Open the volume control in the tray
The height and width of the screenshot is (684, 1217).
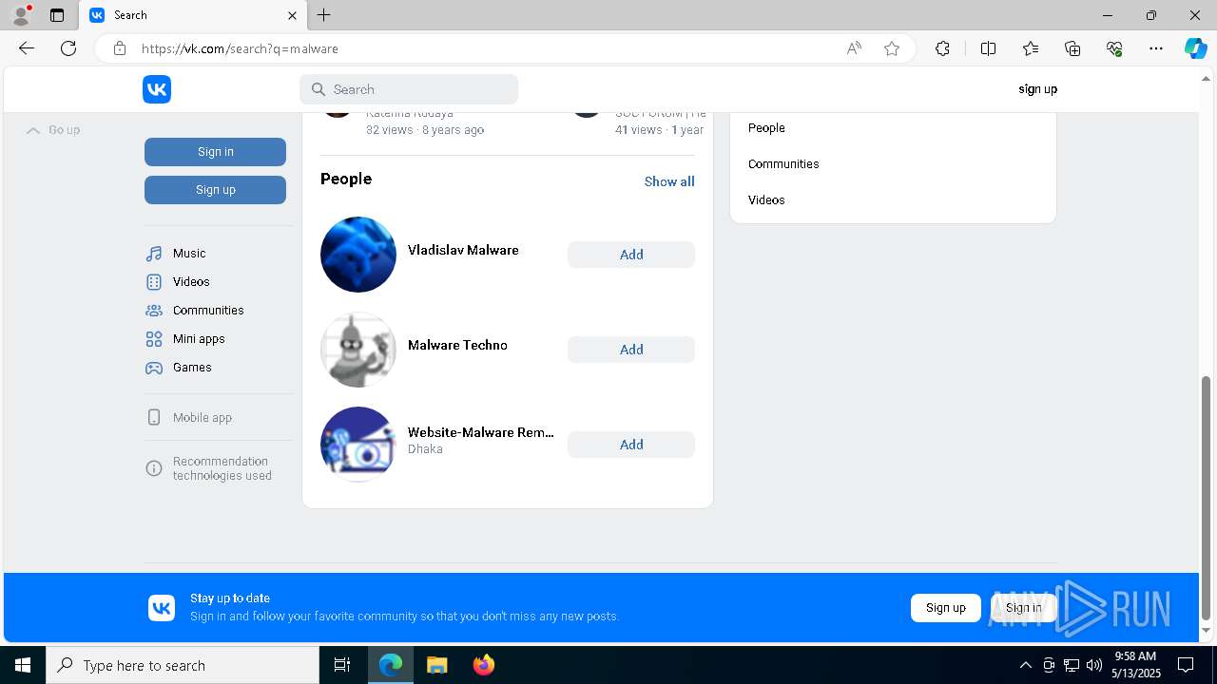[x=1094, y=665]
